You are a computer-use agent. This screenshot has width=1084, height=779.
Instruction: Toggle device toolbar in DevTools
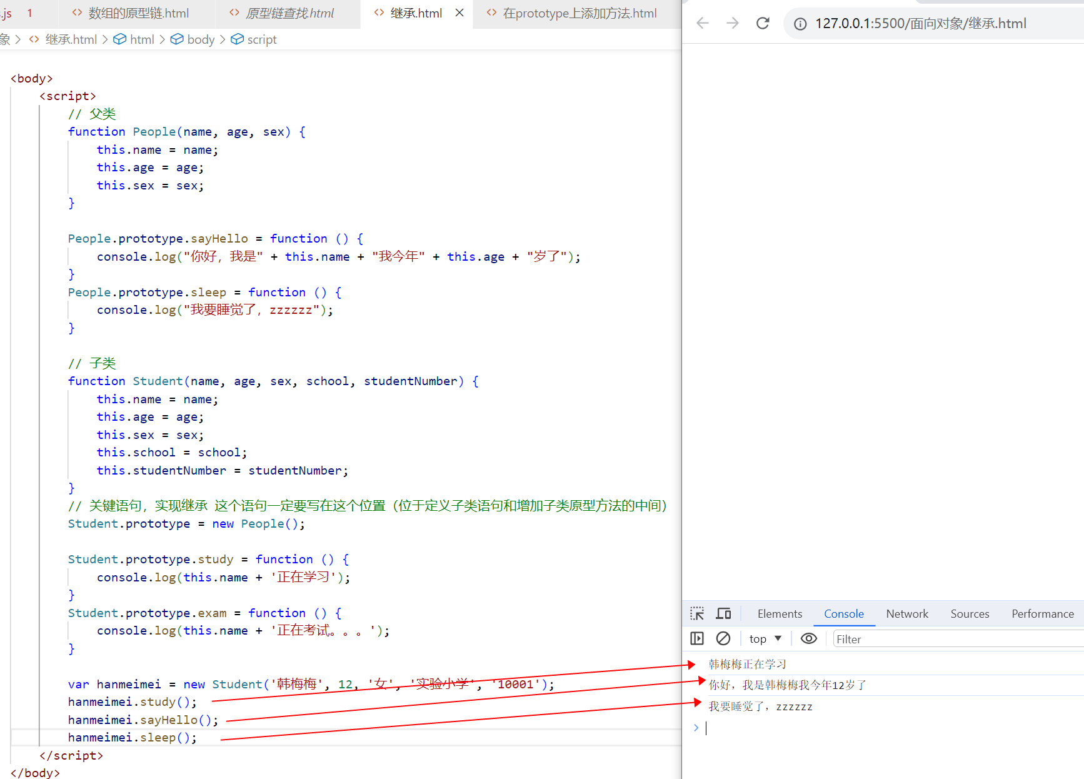[x=724, y=614]
